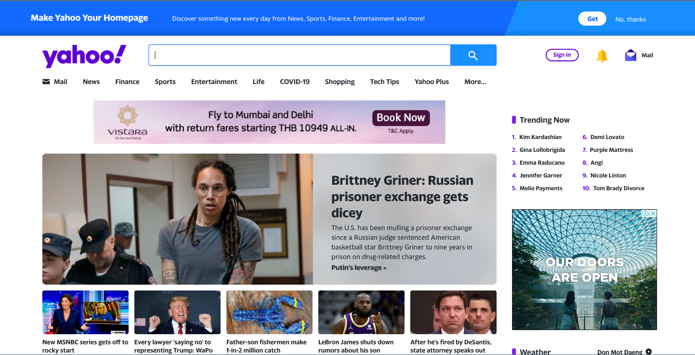Focus the Yahoo search input field
Screen dimensions: 695x355
(x=300, y=55)
